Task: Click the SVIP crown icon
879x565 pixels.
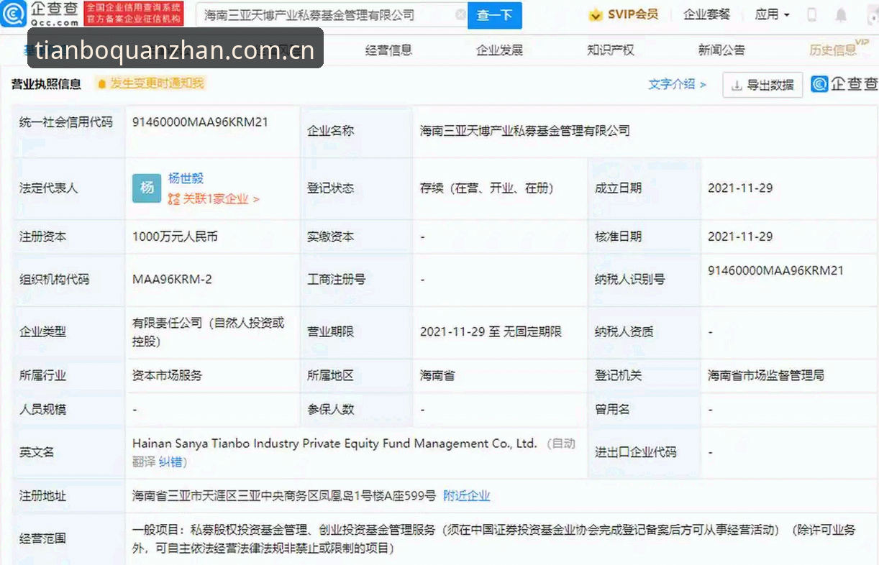Action: (596, 14)
